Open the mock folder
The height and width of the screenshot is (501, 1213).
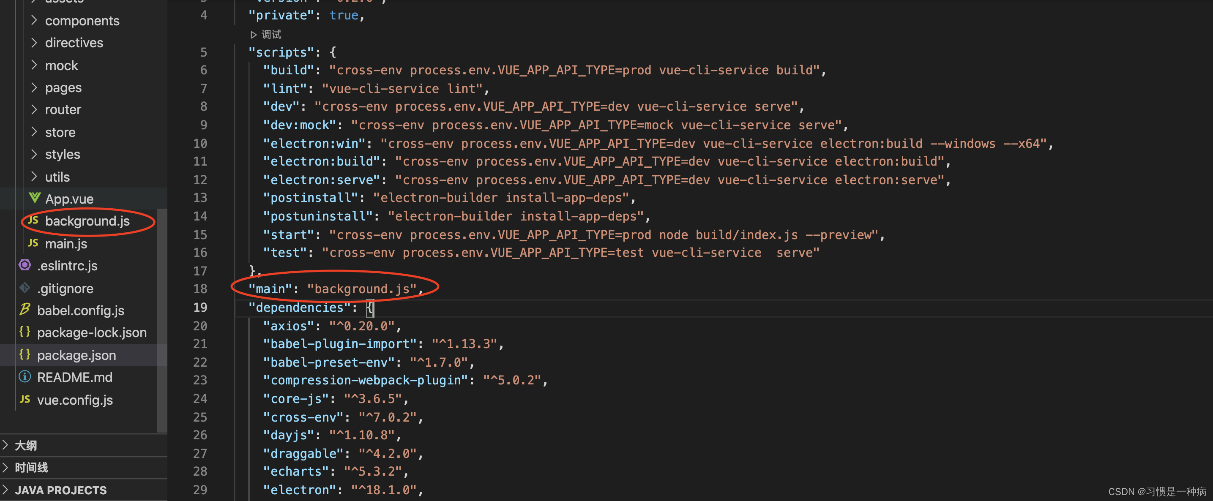coord(61,65)
